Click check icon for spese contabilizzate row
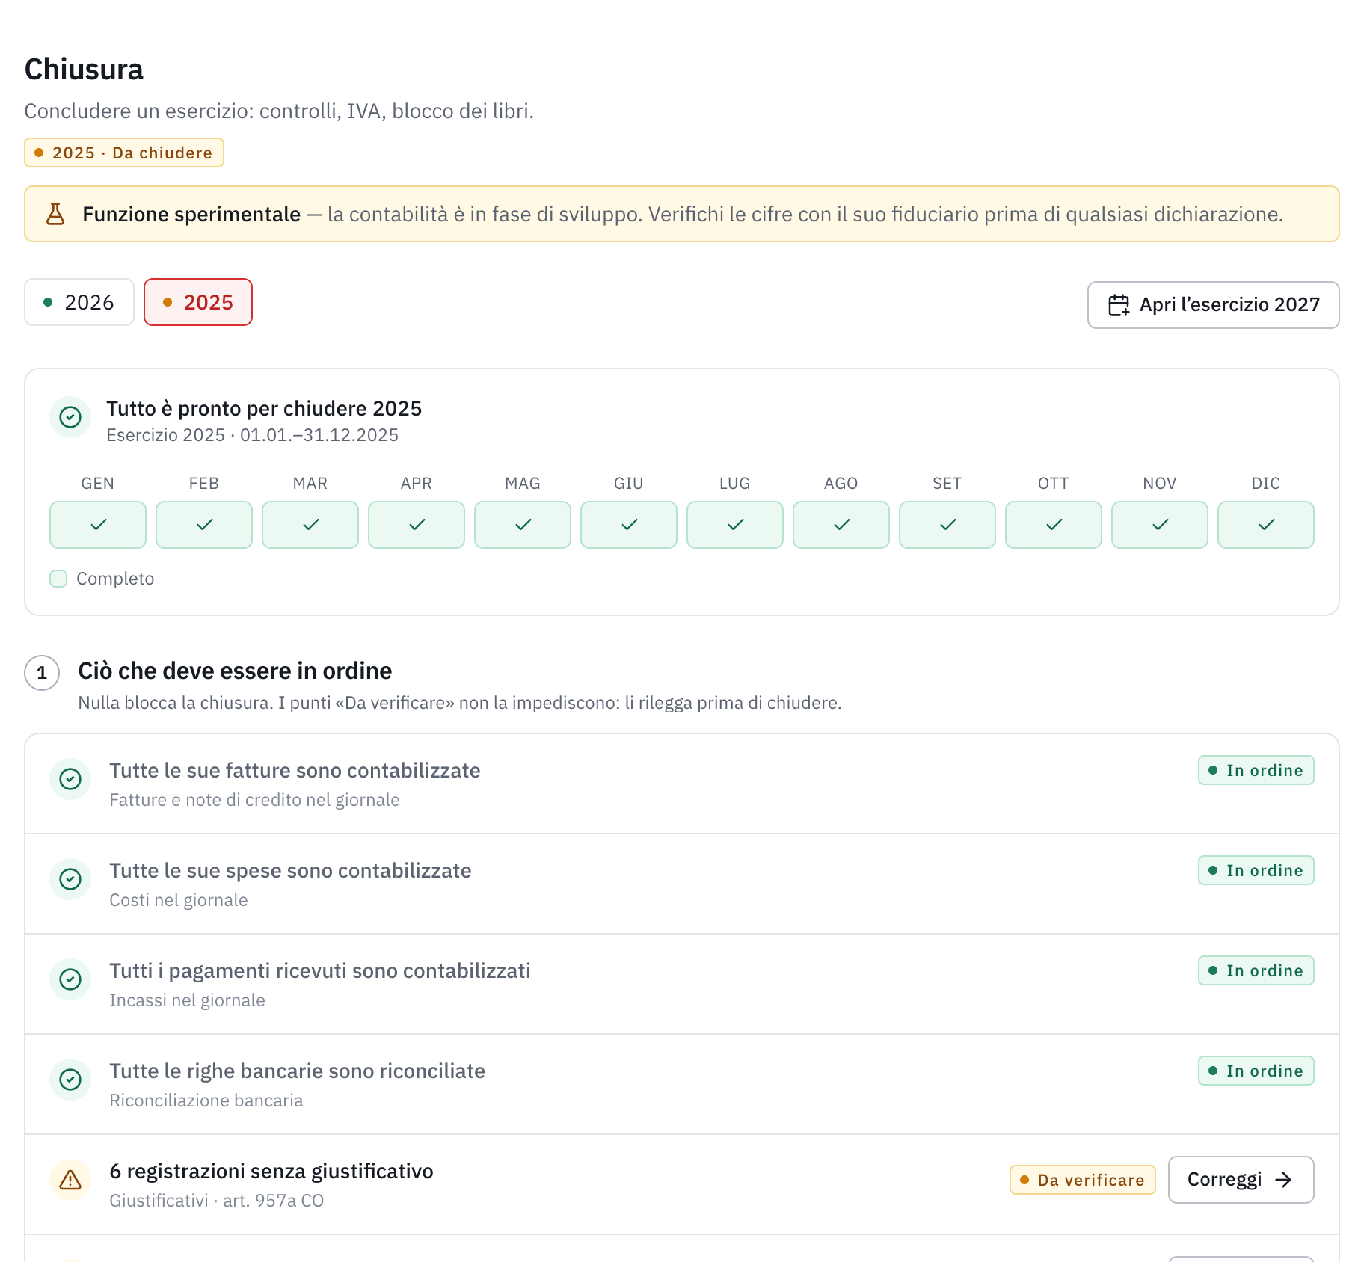The width and height of the screenshot is (1364, 1262). [x=70, y=879]
